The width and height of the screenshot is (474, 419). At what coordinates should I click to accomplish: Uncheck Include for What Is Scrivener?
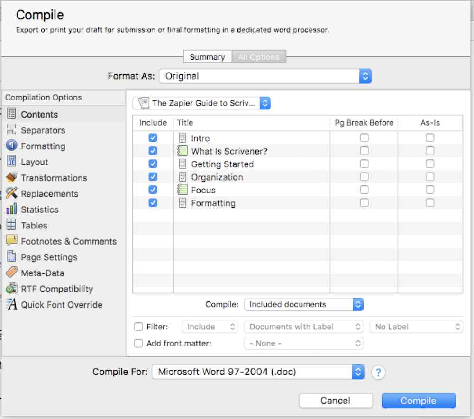pos(153,151)
